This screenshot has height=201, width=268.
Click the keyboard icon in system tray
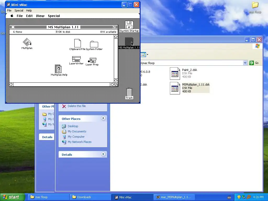click(x=229, y=197)
